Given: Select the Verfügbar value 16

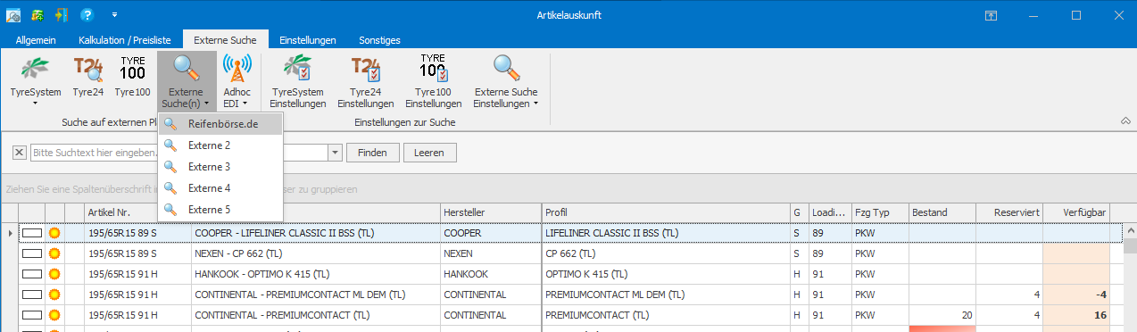Looking at the screenshot, I should [x=1076, y=315].
